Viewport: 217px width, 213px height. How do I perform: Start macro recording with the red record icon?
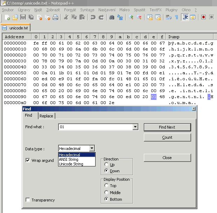tap(203, 17)
